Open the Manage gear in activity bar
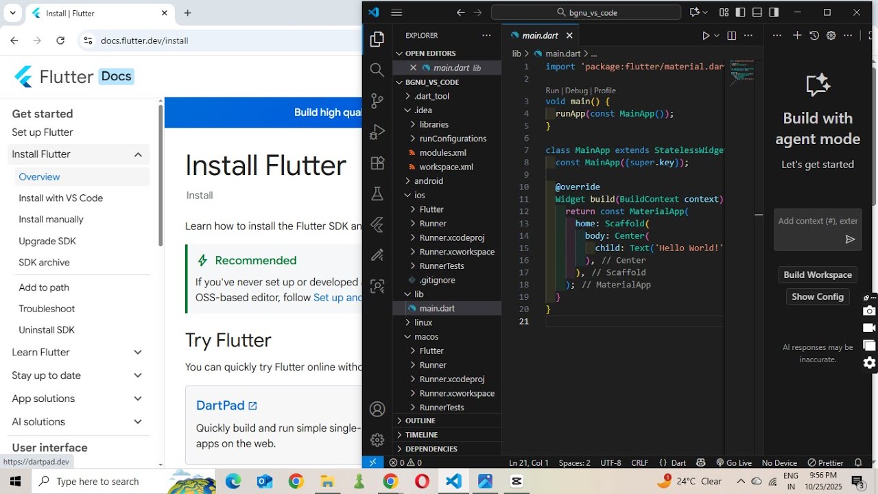Viewport: 878px width, 494px height. coord(377,440)
